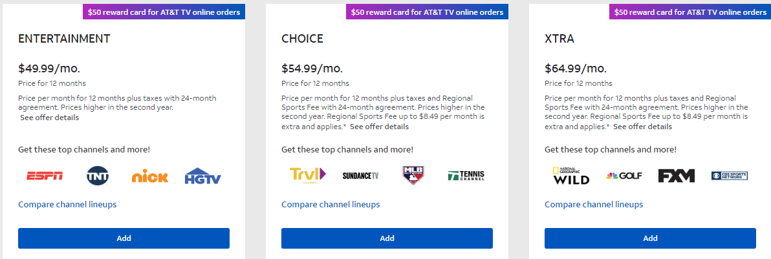Click the Nat Geo Wild logo
Image resolution: width=771 pixels, height=259 pixels.
coord(571,176)
